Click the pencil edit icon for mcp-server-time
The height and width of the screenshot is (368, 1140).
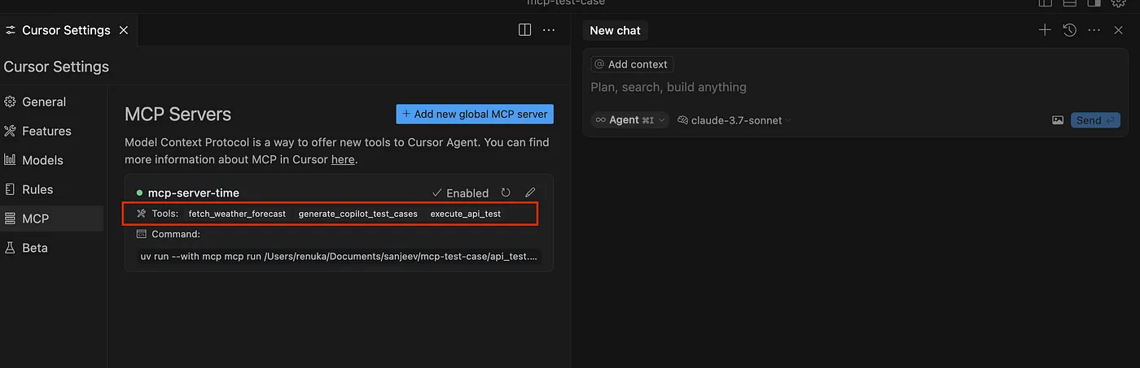(530, 193)
